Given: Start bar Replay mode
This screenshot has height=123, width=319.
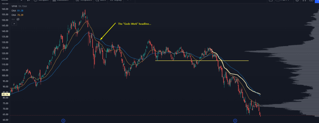Looking at the screenshot, I should 116,1.
